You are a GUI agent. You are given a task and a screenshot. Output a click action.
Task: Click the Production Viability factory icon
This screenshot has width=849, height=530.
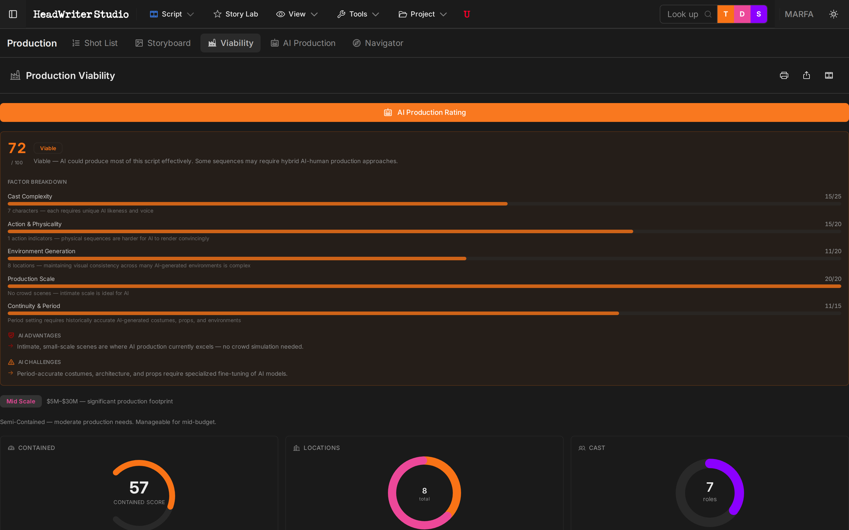(x=15, y=75)
